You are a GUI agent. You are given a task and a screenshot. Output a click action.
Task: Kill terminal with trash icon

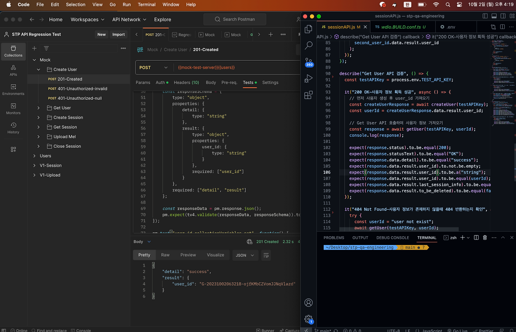(485, 238)
